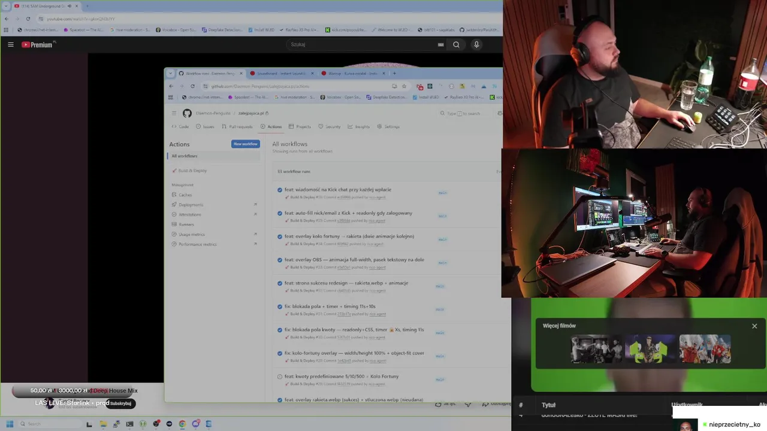767x431 pixels.
Task: Go back in the YouTube browser window
Action: (x=7, y=19)
